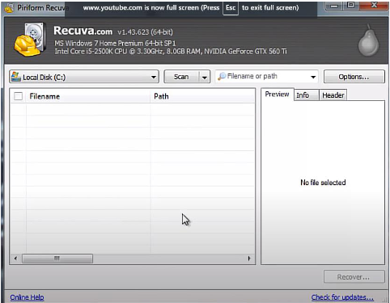The image size is (390, 303).
Task: Click in the Filename or path field
Action: 267,76
